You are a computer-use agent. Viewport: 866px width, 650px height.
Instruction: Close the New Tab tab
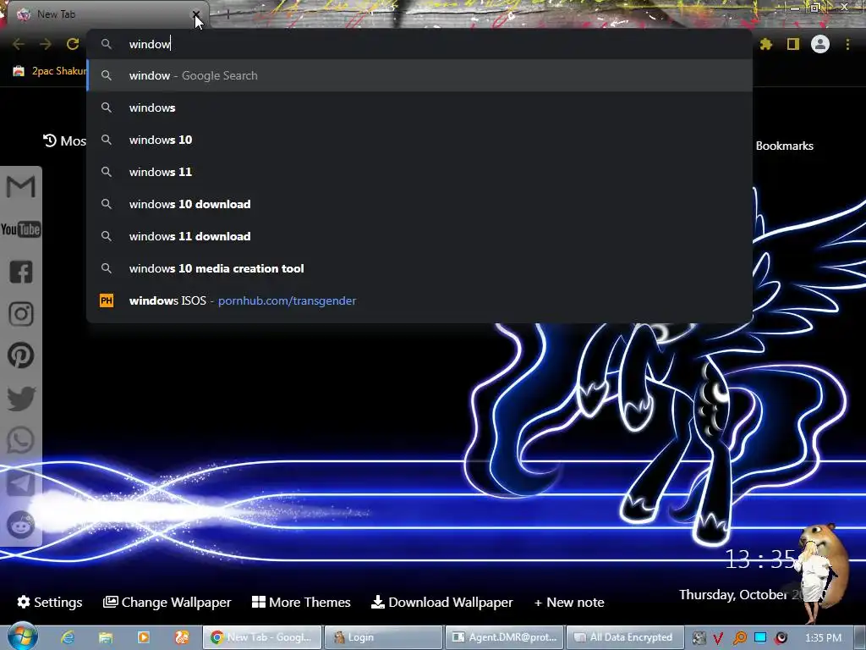196,14
